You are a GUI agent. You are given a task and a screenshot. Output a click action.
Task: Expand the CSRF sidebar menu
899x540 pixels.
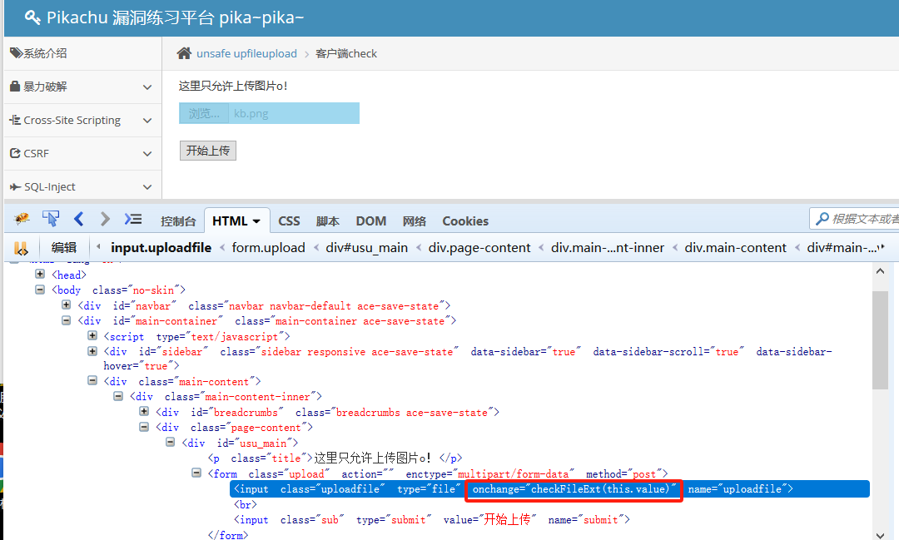click(x=147, y=154)
